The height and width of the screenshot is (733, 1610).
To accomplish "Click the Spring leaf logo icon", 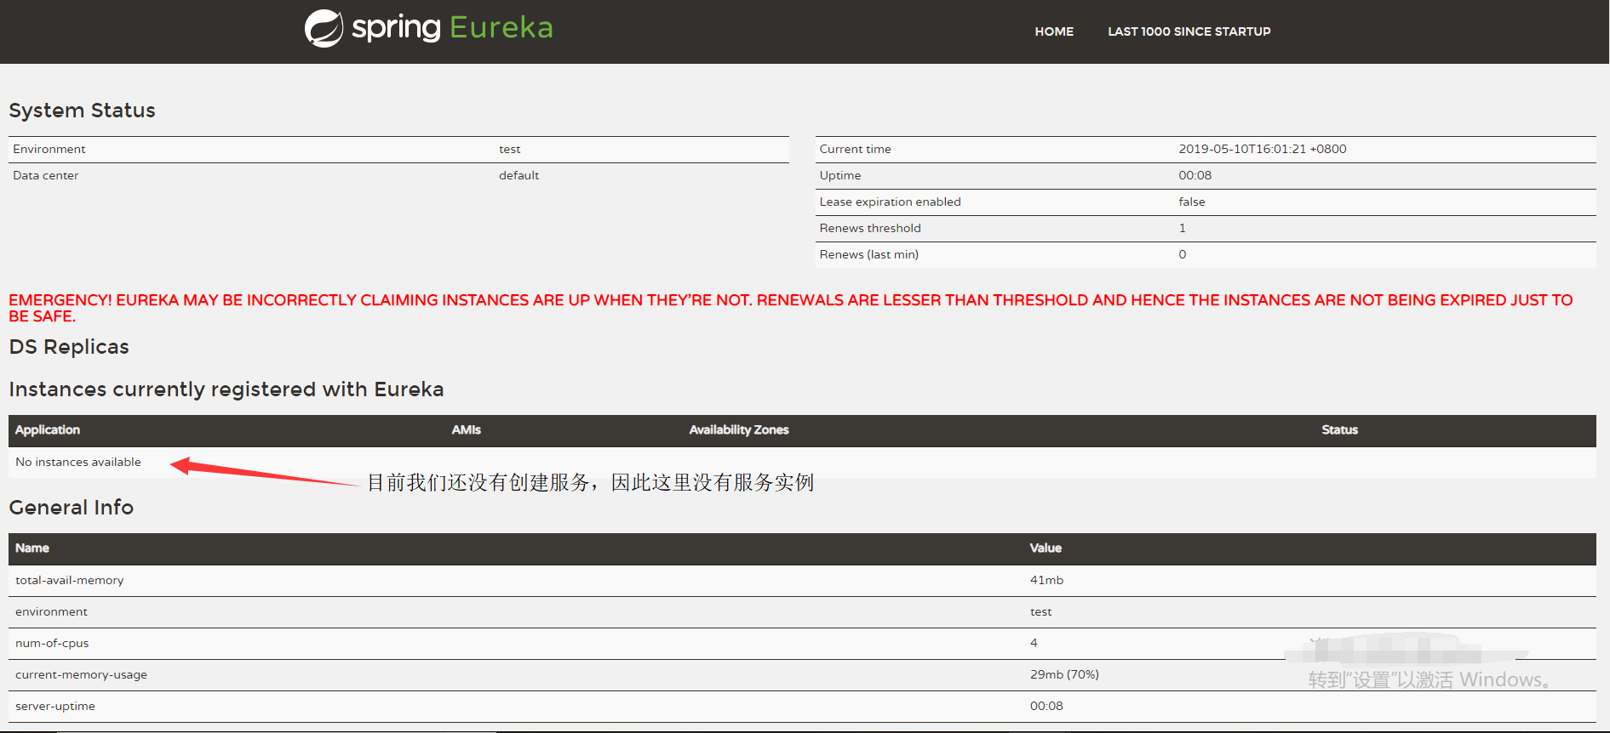I will click(324, 28).
